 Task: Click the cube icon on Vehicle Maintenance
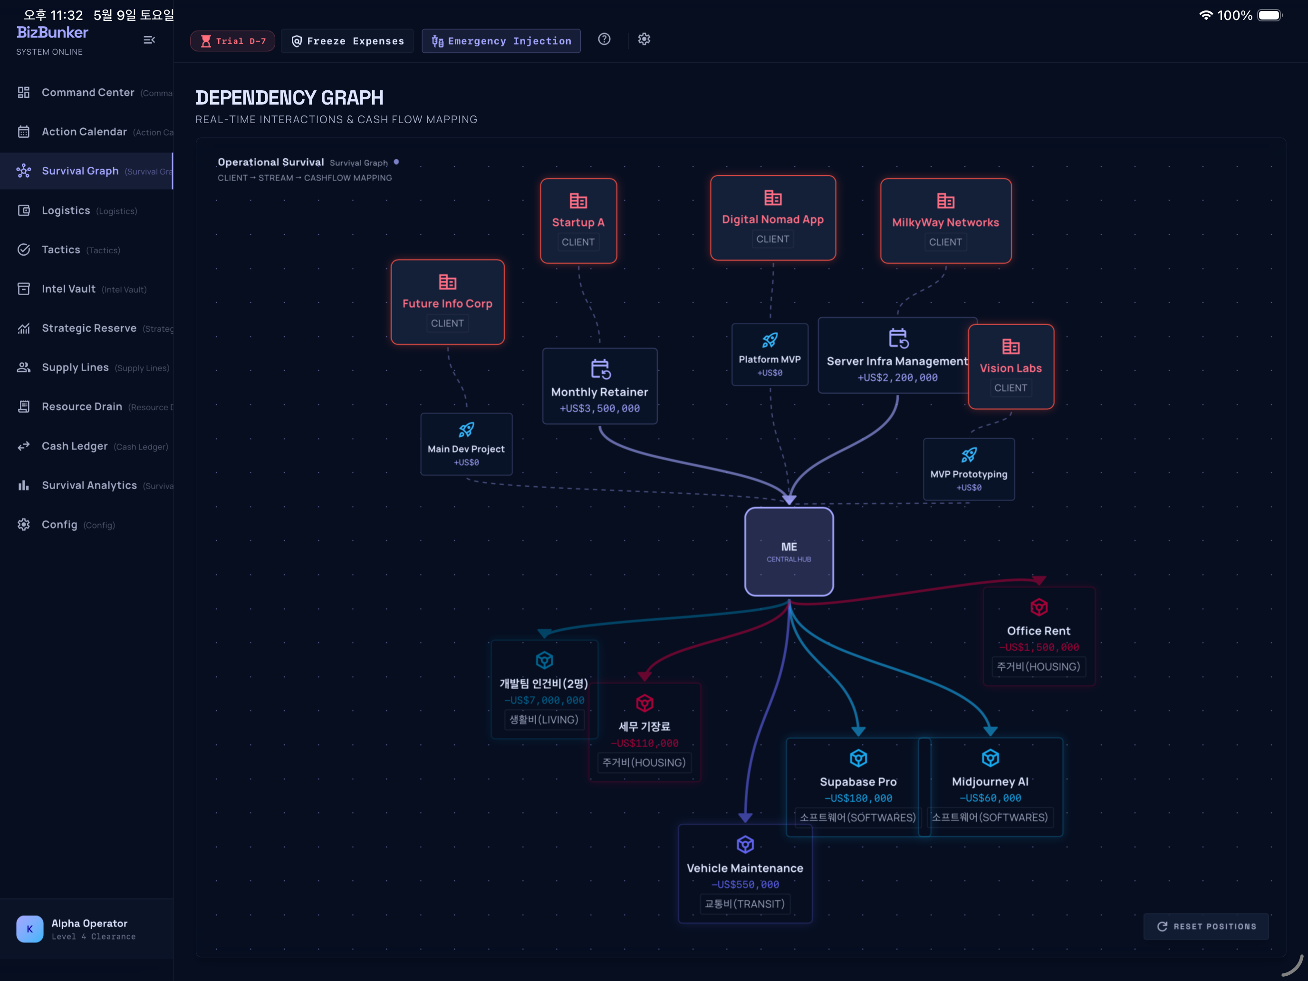click(x=745, y=844)
